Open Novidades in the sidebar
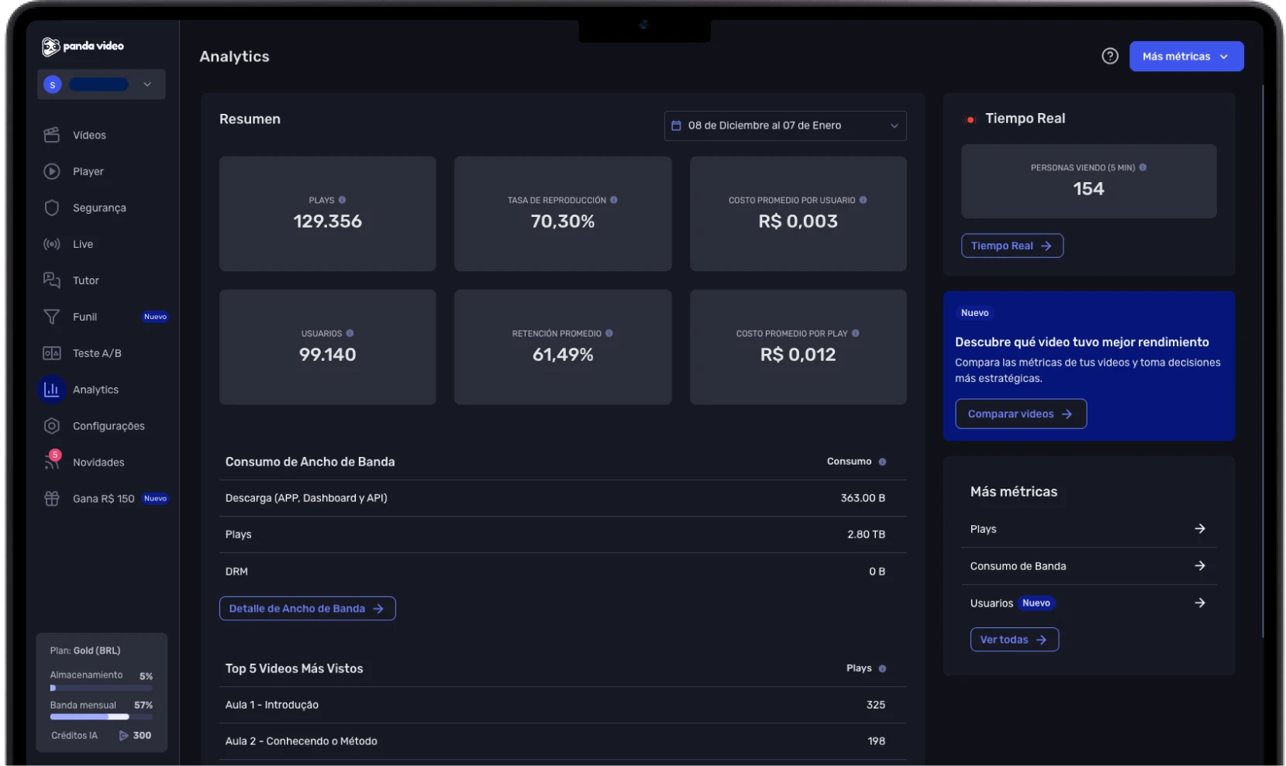1286x766 pixels. pos(98,462)
